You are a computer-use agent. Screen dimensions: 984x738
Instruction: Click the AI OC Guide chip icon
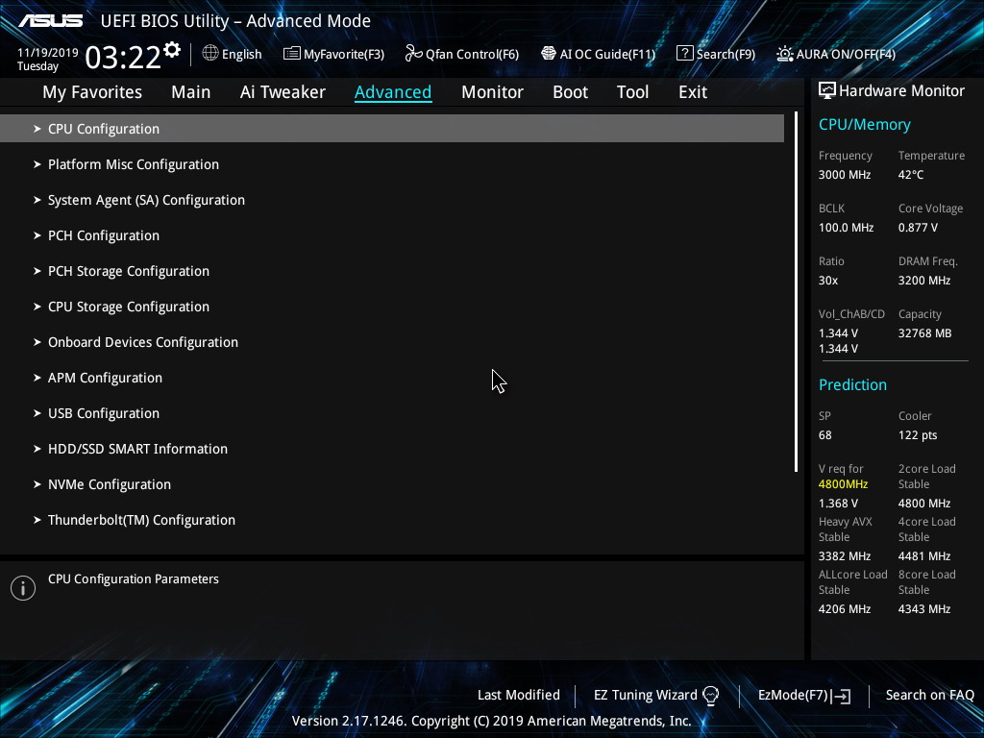[x=549, y=54]
